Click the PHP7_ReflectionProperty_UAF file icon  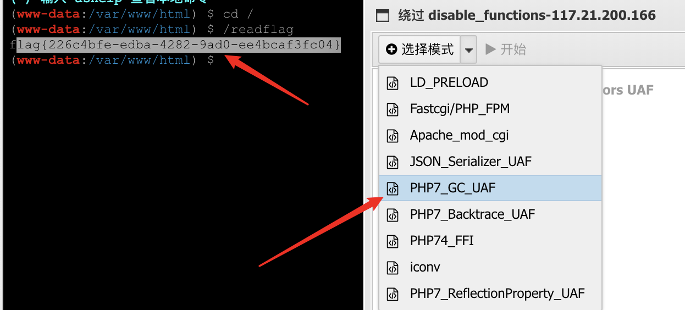pyautogui.click(x=393, y=294)
